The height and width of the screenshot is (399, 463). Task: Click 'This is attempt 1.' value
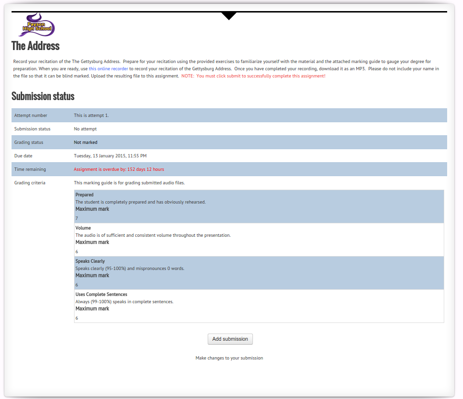coord(91,115)
